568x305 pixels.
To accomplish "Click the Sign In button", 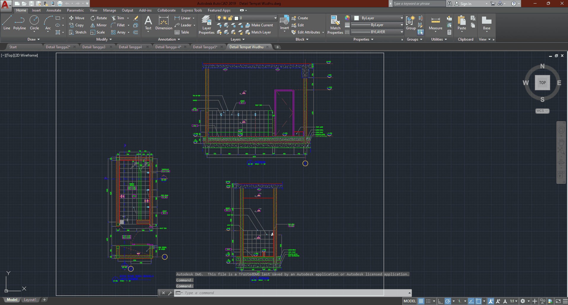I will click(x=465, y=4).
